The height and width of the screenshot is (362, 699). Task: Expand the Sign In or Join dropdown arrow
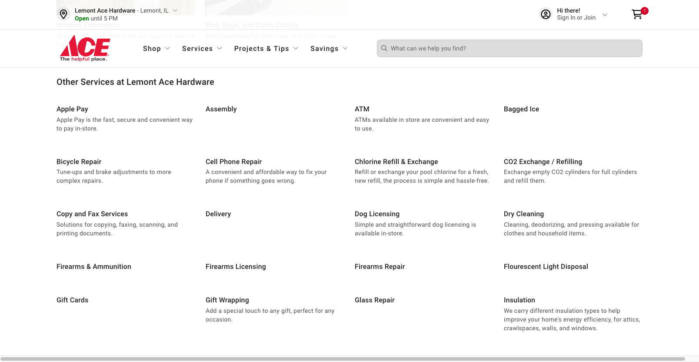pos(605,15)
